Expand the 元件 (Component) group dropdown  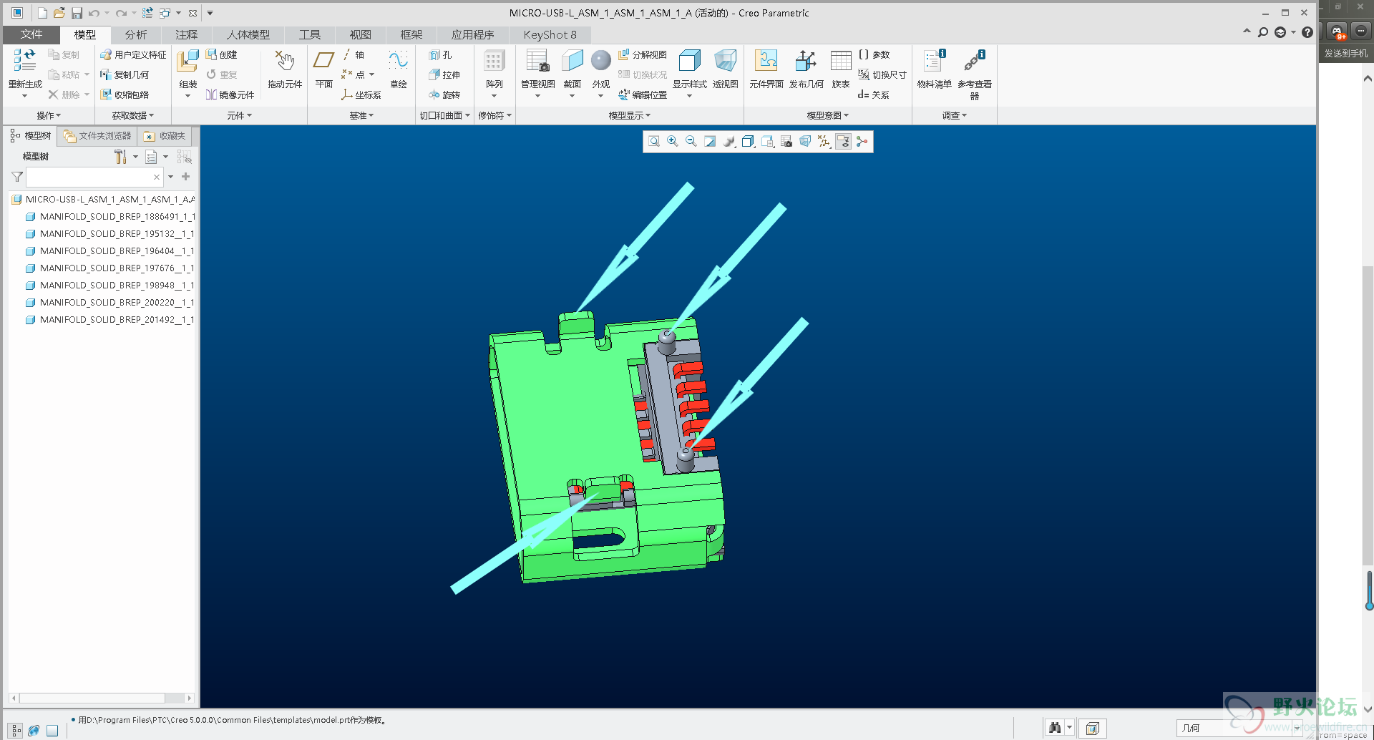pos(240,115)
